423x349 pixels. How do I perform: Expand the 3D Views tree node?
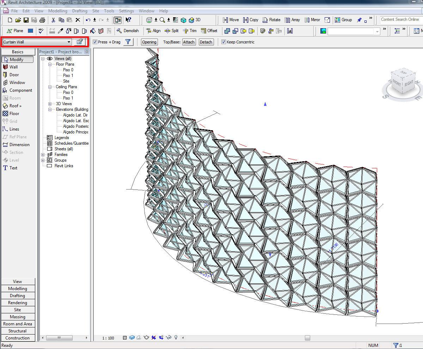point(50,104)
